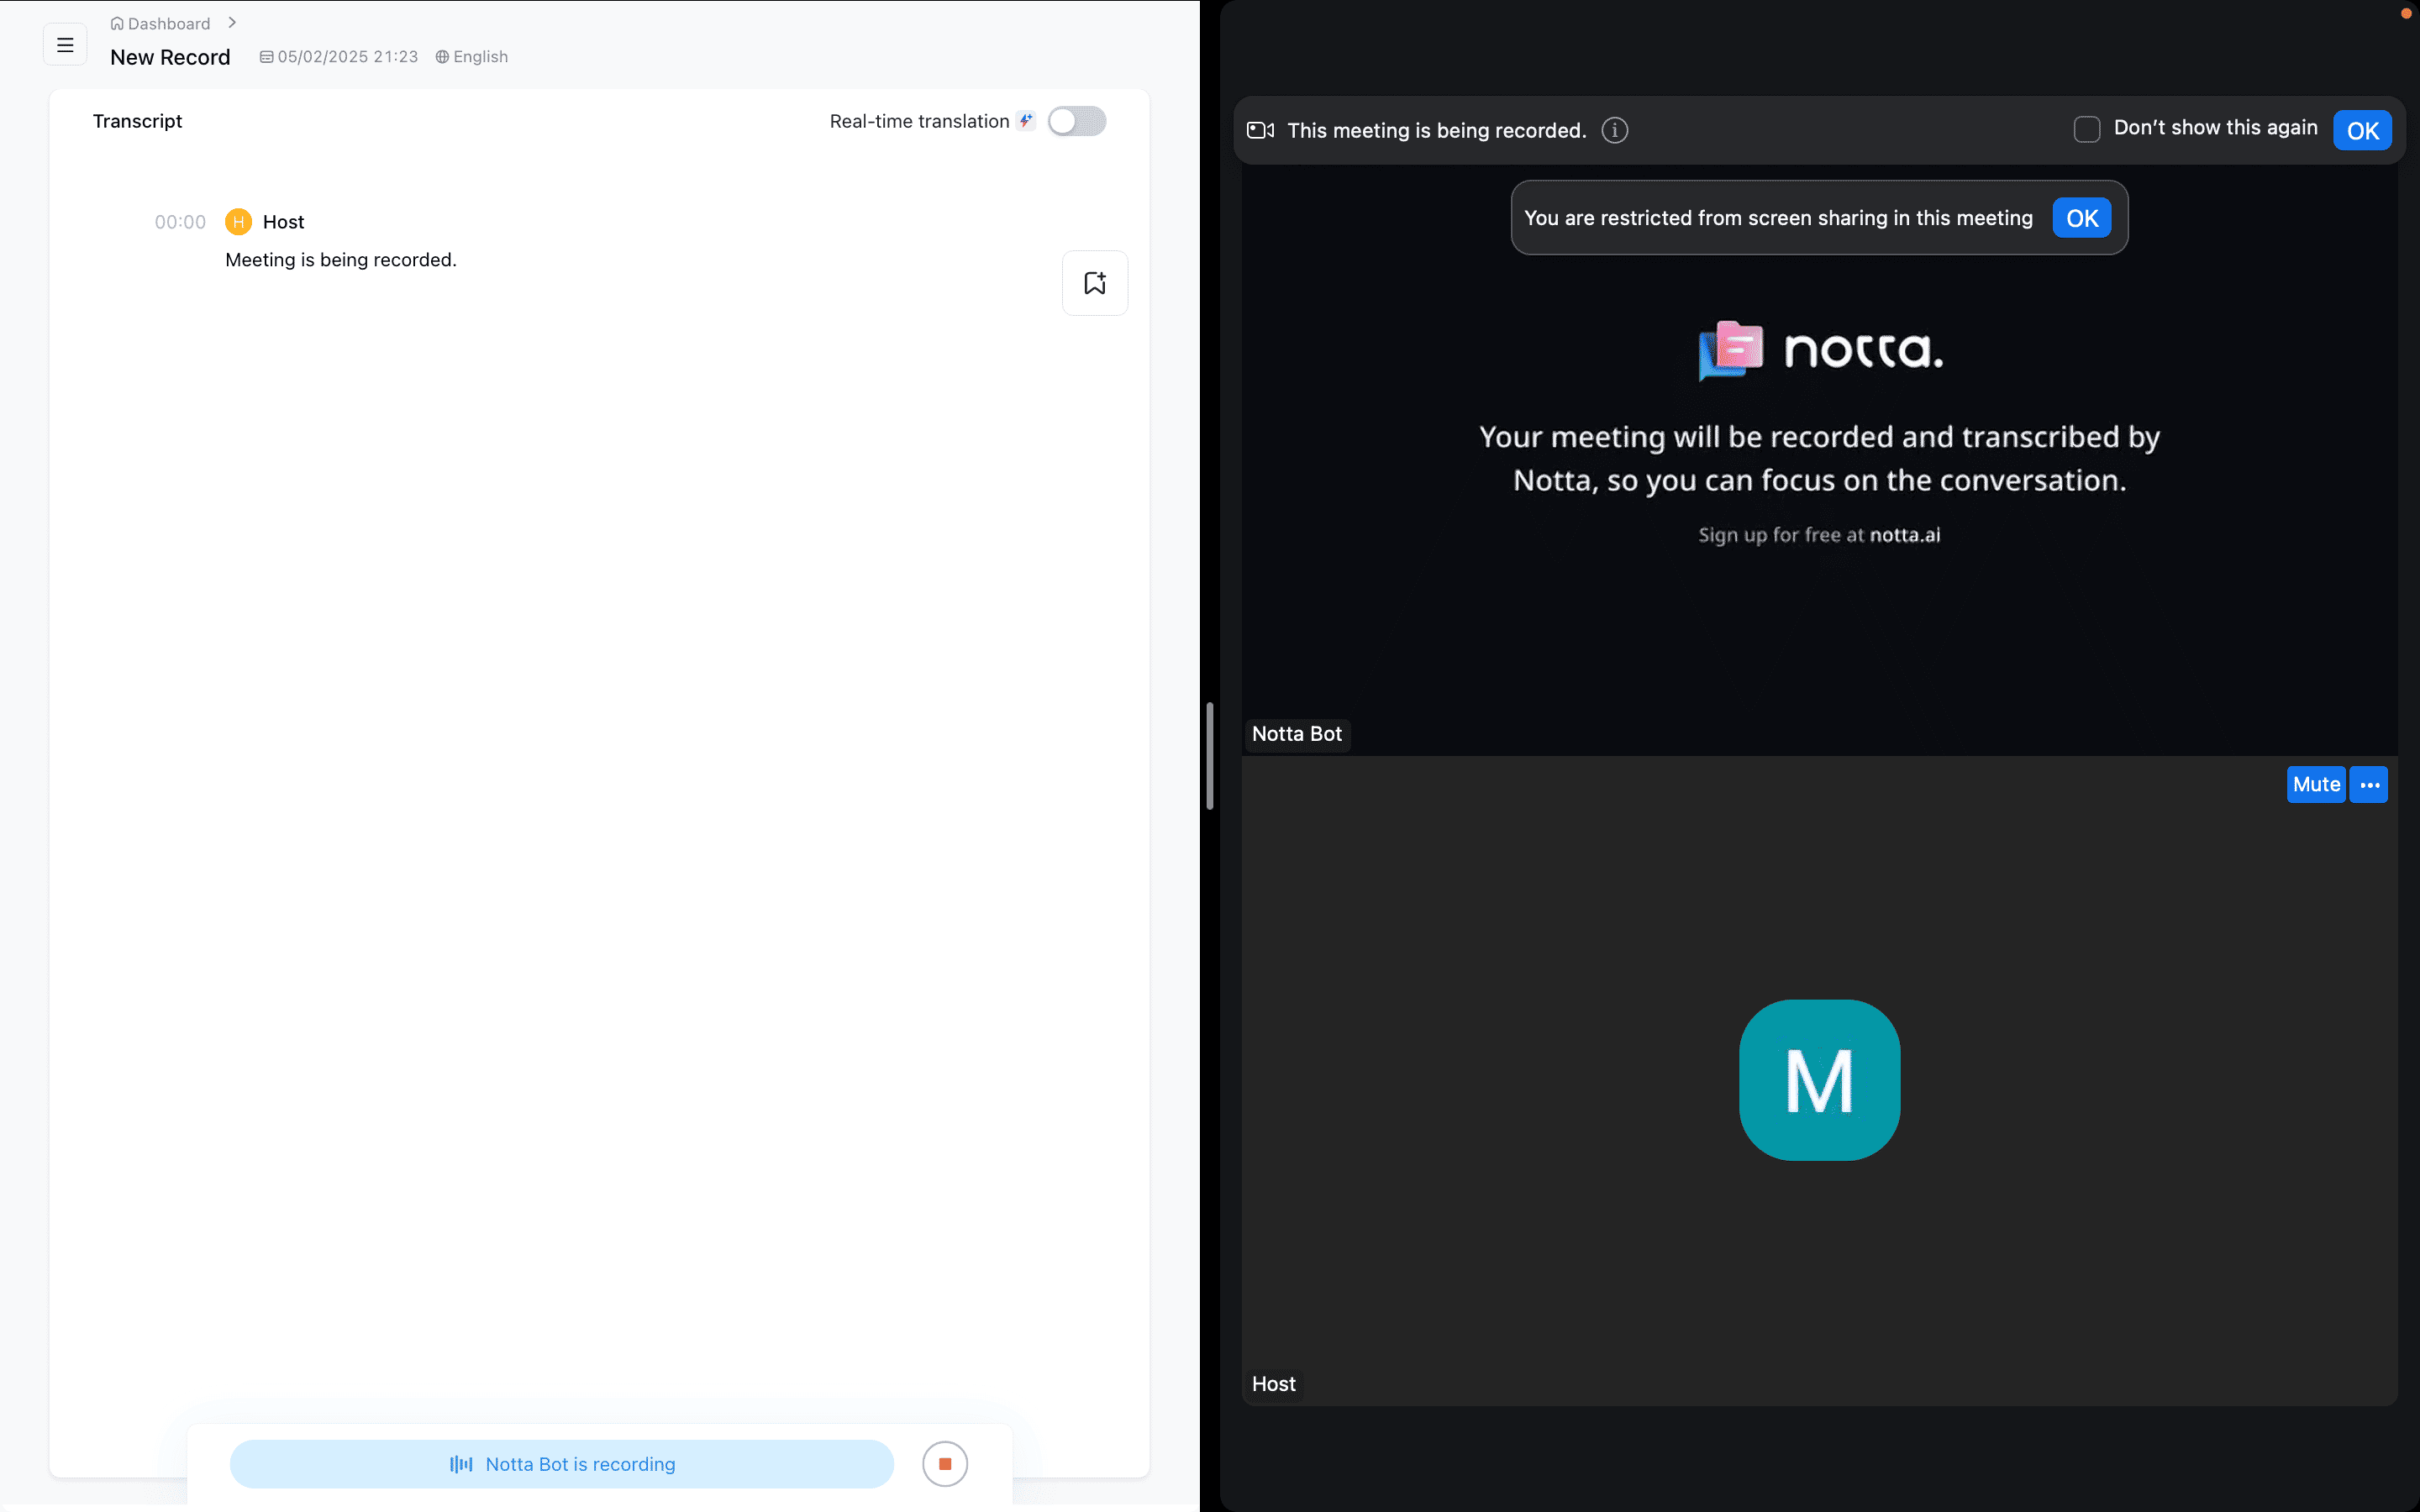Click the notta.ai sign up text

click(1905, 535)
